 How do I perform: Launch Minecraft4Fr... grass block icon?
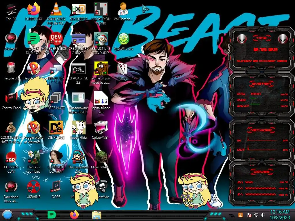click(x=101, y=160)
